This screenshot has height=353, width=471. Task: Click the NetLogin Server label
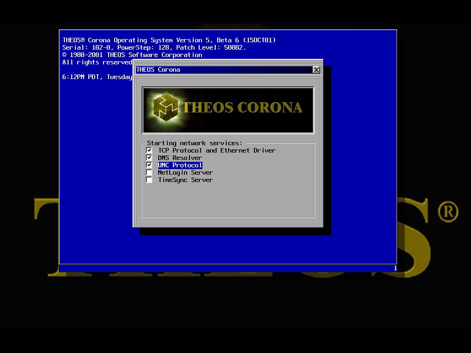[x=185, y=173]
